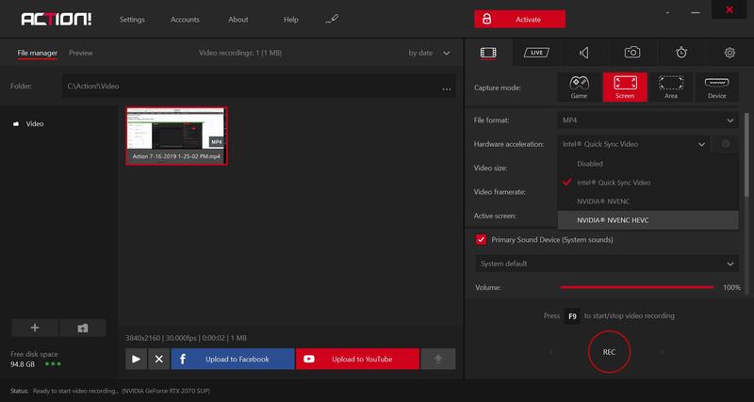Image resolution: width=754 pixels, height=402 pixels.
Task: Click the red Activate button
Action: coord(519,19)
